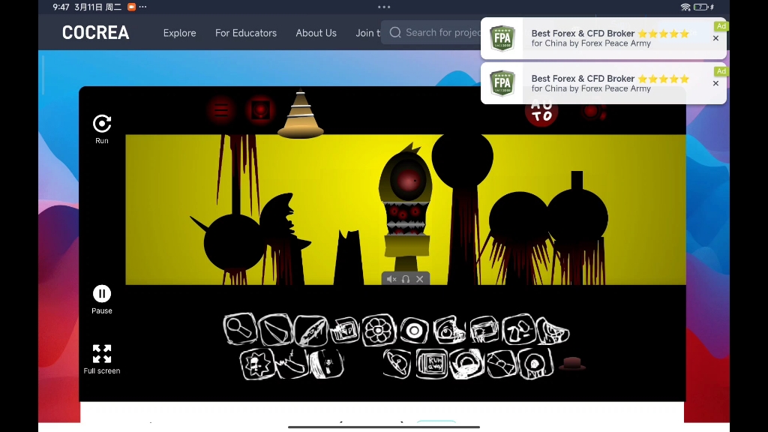Open the About Us link
768x432 pixels.
pos(316,33)
